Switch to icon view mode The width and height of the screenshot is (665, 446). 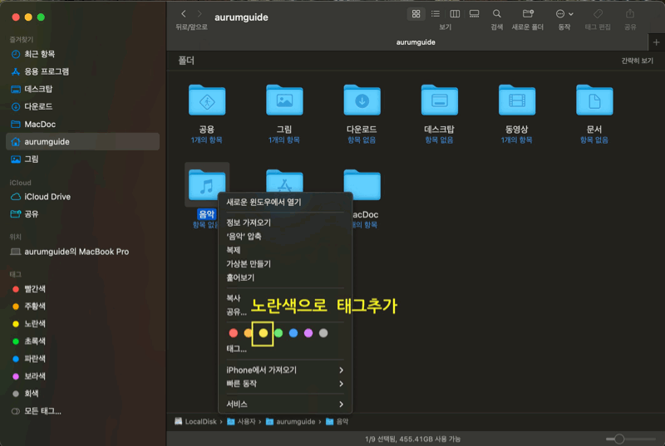pyautogui.click(x=416, y=14)
